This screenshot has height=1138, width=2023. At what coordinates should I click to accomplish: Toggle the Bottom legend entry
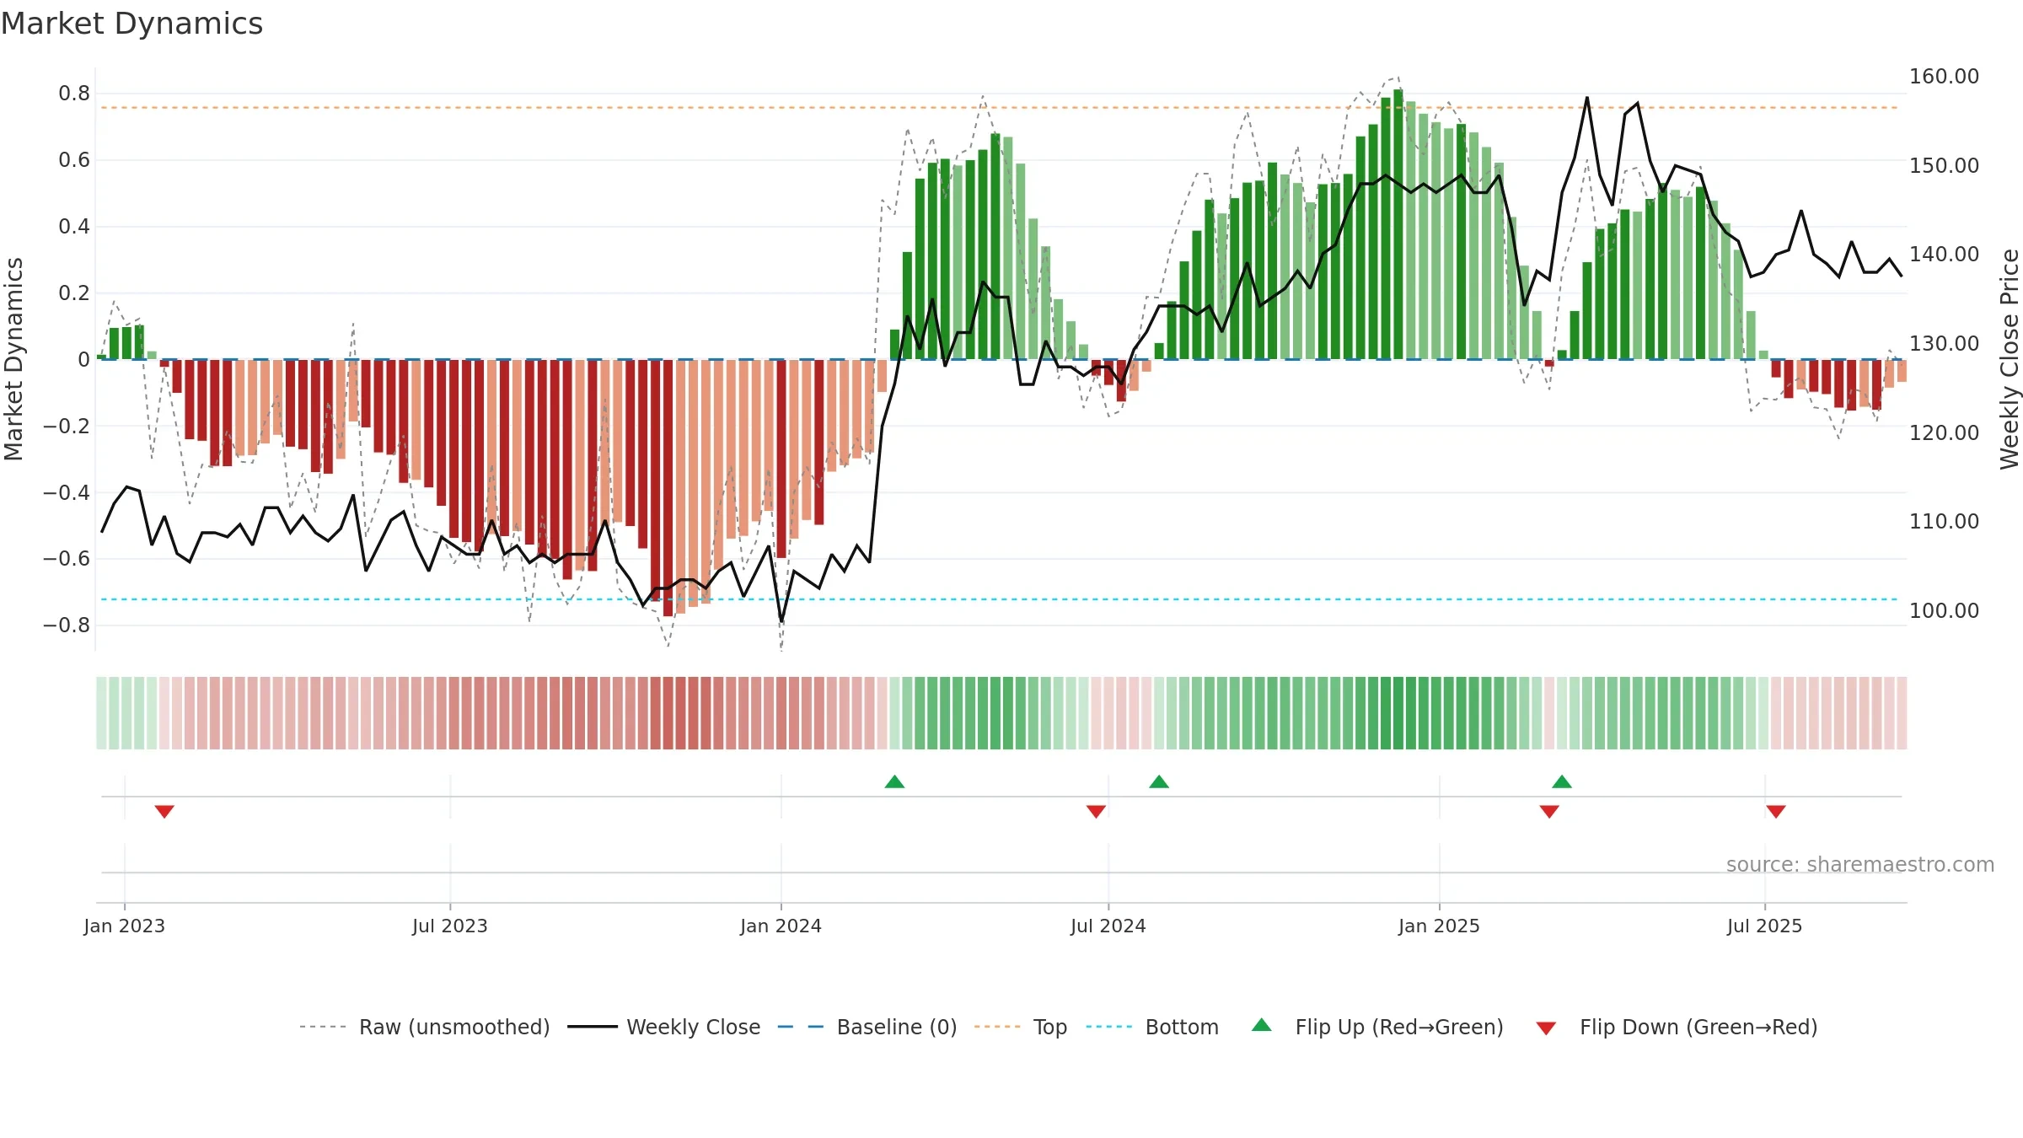coord(1152,1027)
